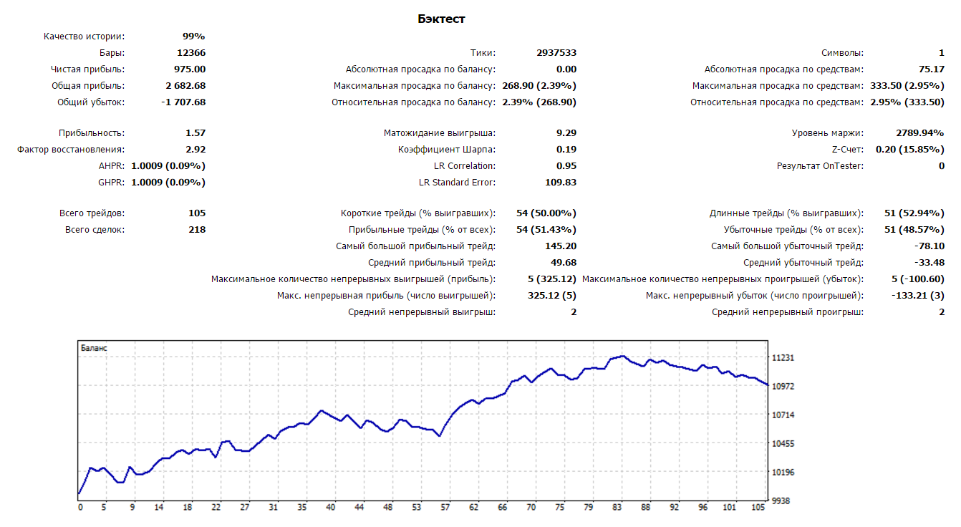Click the Общая прибыль value 2 682.68
The image size is (961, 527).
tap(185, 86)
